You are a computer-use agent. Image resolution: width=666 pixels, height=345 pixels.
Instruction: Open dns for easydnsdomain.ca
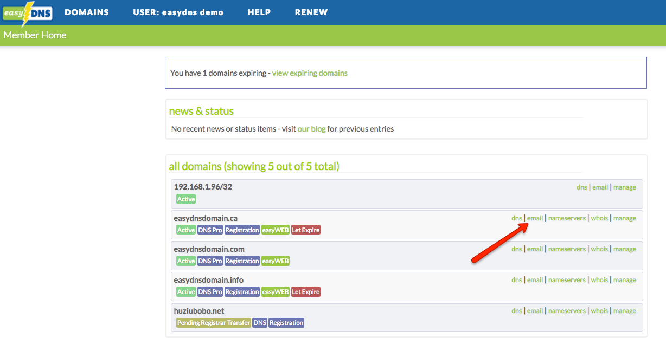[x=517, y=218]
